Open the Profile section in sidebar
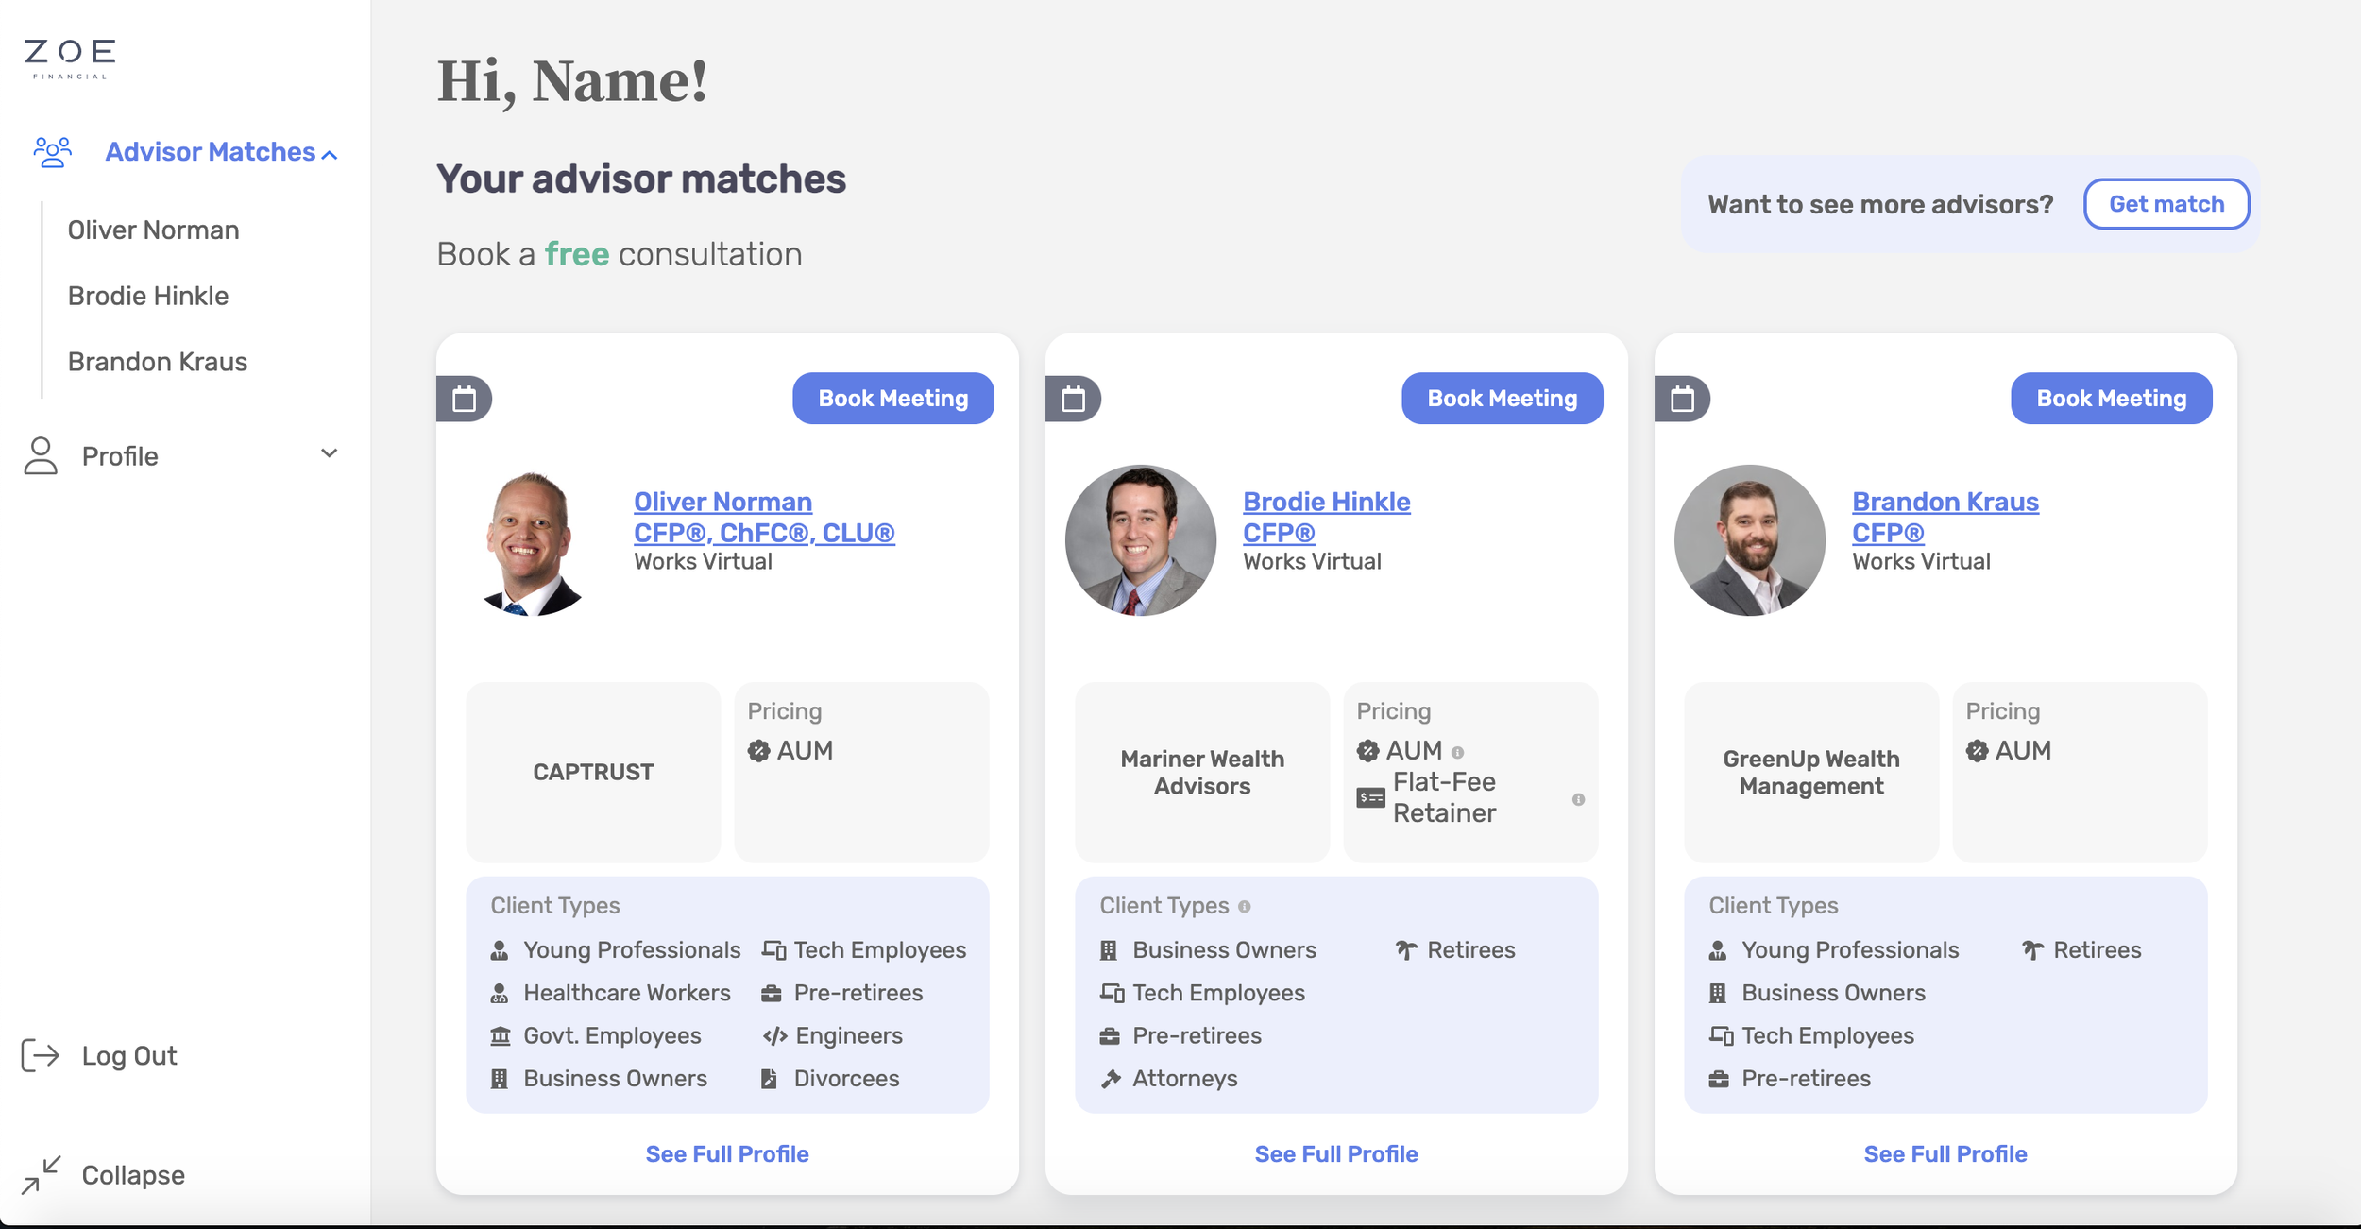The width and height of the screenshot is (2361, 1229). point(120,456)
